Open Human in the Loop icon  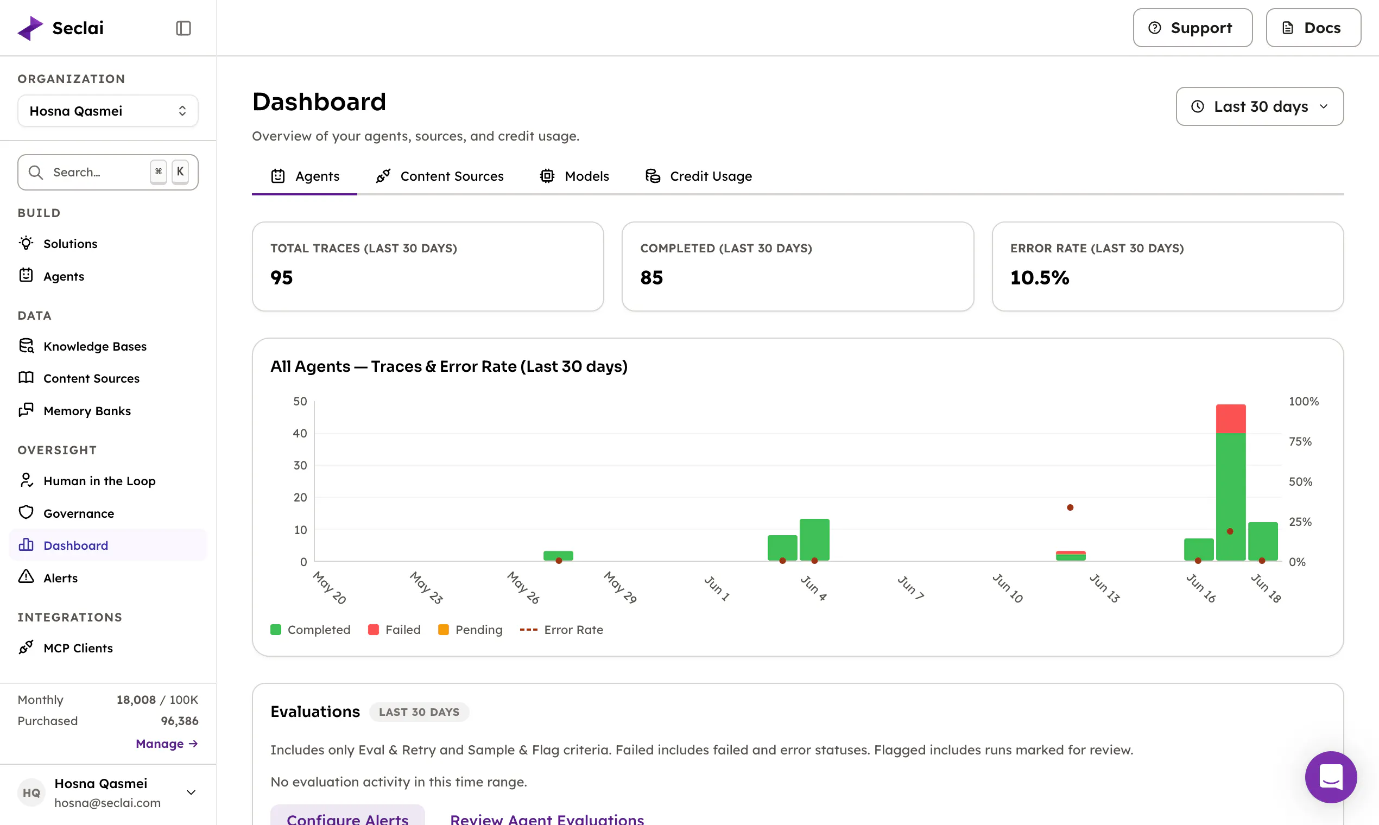(26, 480)
